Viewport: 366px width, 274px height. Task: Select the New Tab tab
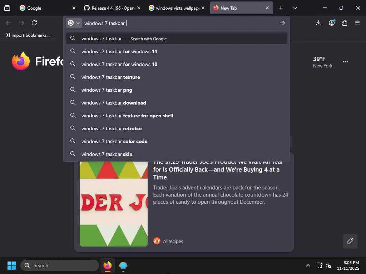coord(242,8)
